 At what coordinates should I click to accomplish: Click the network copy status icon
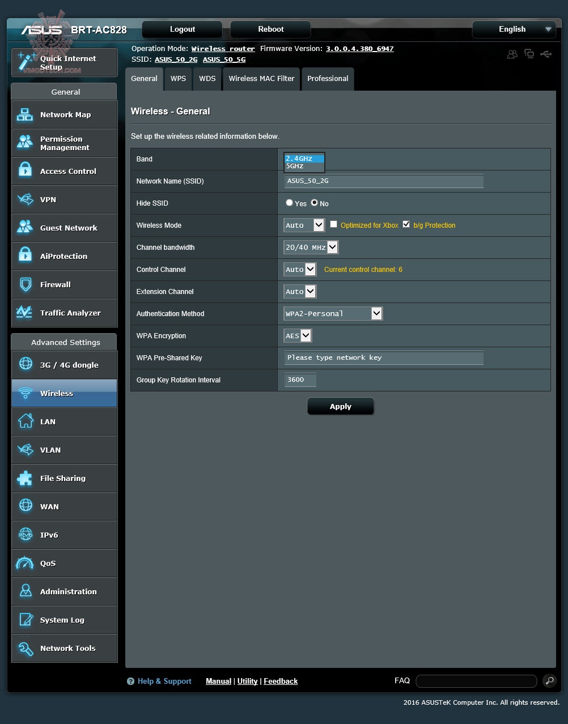(529, 54)
